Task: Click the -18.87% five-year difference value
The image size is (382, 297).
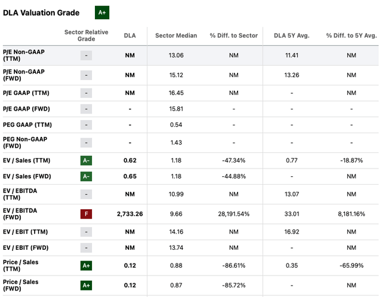Action: pyautogui.click(x=352, y=160)
